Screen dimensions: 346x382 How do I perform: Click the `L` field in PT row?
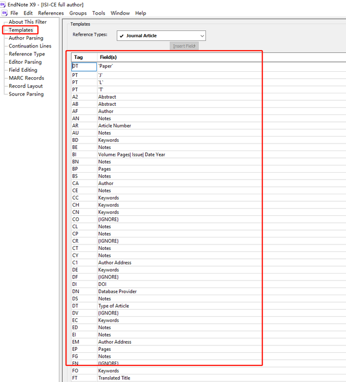tap(222, 83)
